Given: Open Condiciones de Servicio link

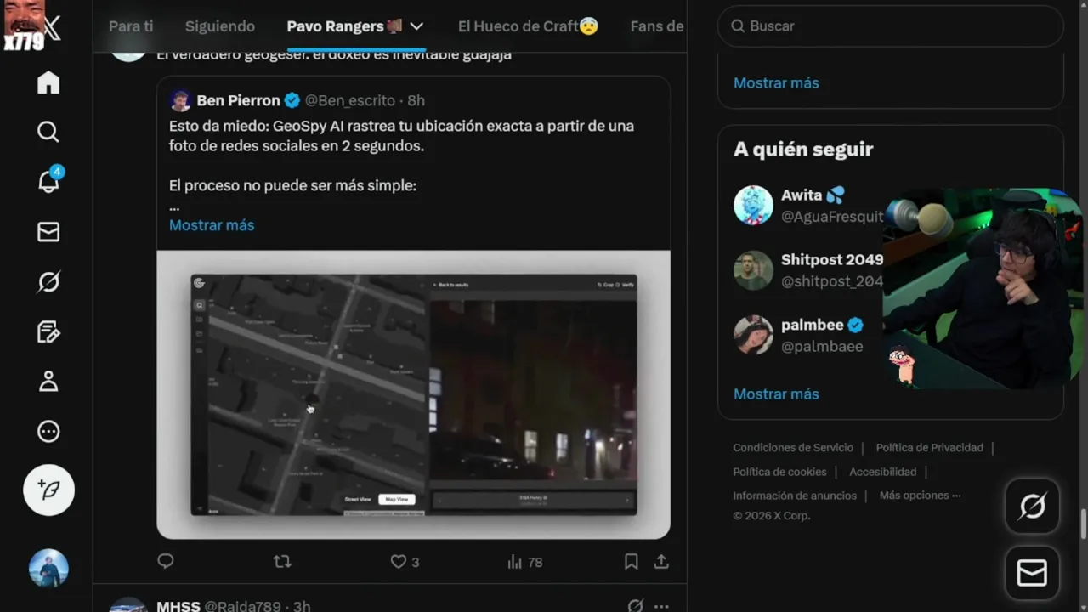Looking at the screenshot, I should 793,447.
